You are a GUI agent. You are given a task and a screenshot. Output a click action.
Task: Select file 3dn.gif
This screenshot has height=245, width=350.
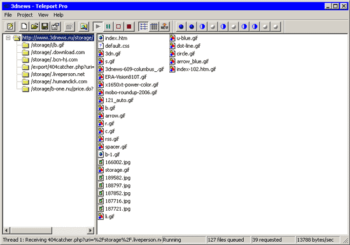(x=113, y=54)
